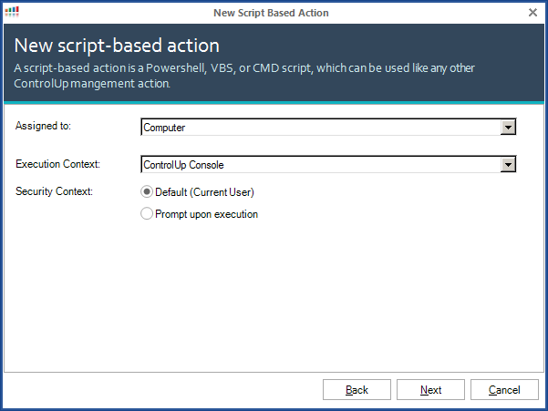The width and height of the screenshot is (548, 411).
Task: Close the New Script Based Action dialog
Action: point(532,13)
